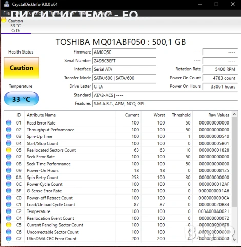
Task: Click the blue status dot for Spin Retry Count
Action: click(x=9, y=177)
